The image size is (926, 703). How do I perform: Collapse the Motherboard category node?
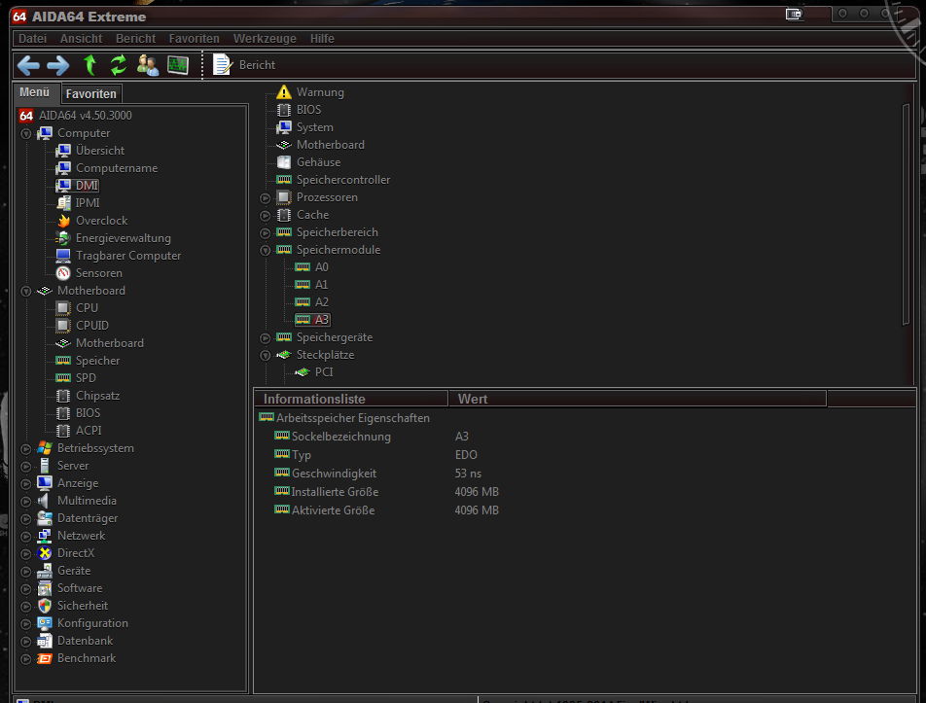point(26,292)
